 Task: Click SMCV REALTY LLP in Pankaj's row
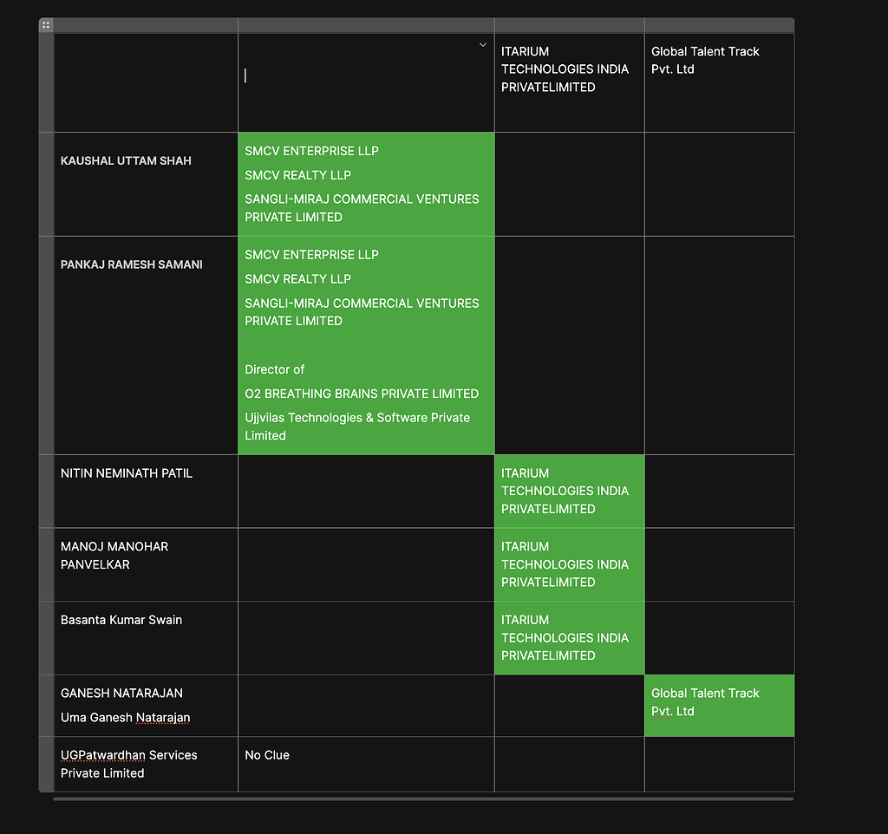click(x=298, y=279)
